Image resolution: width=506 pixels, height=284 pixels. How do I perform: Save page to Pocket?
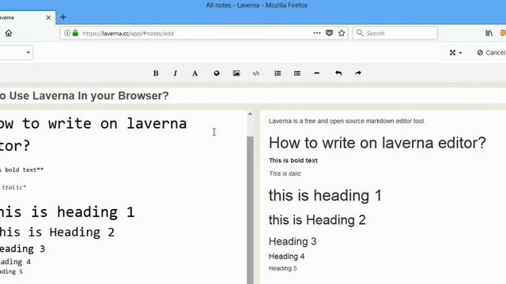[x=329, y=33]
